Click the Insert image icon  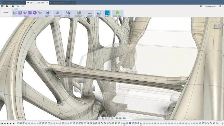point(98,13)
